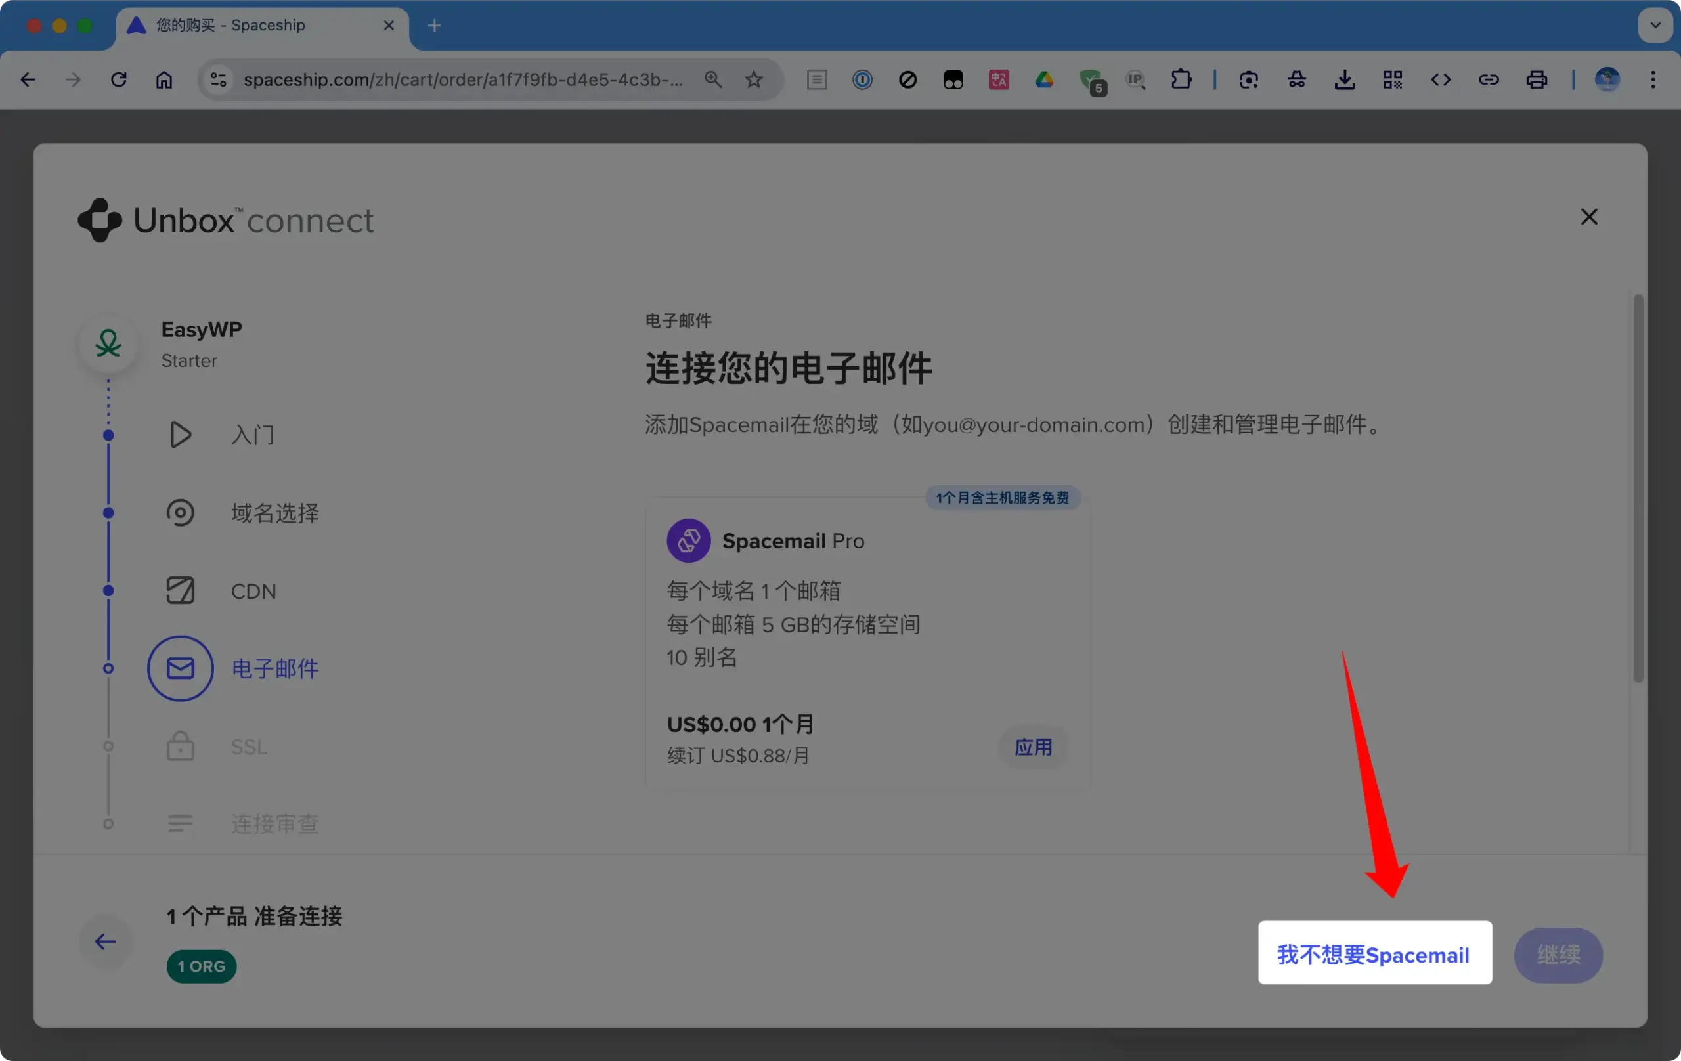Click the 继续 continue button
Screen dimensions: 1681x1061
coord(1558,955)
